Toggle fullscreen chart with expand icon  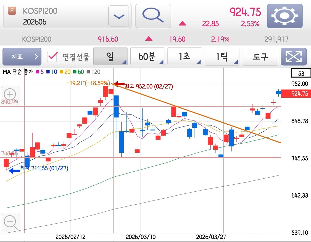[x=293, y=57]
